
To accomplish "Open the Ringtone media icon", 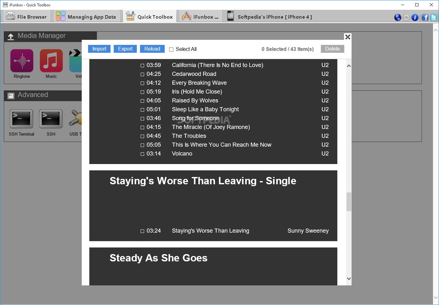I will coord(22,61).
